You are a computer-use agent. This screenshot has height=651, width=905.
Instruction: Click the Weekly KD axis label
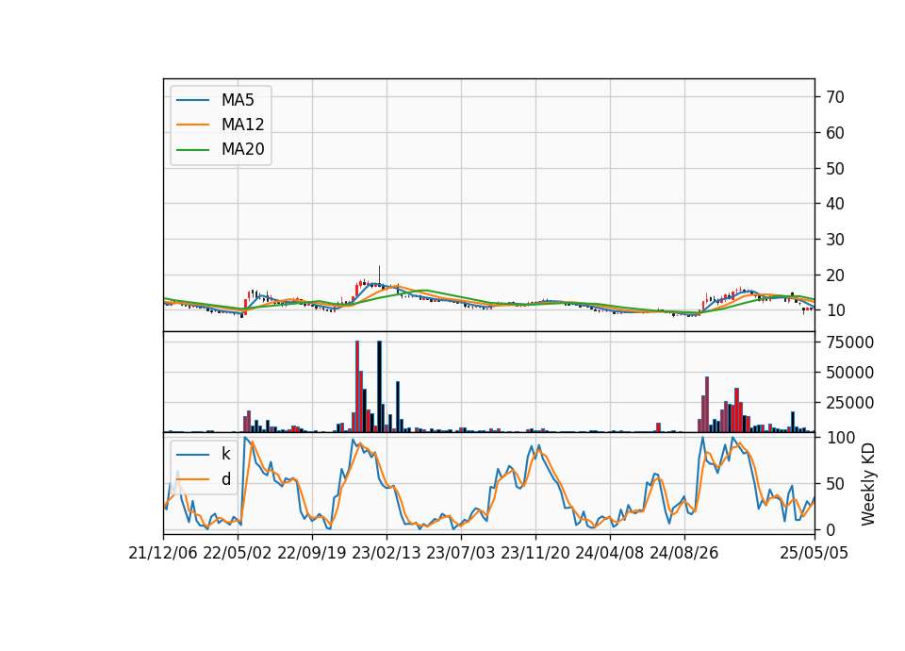click(868, 484)
